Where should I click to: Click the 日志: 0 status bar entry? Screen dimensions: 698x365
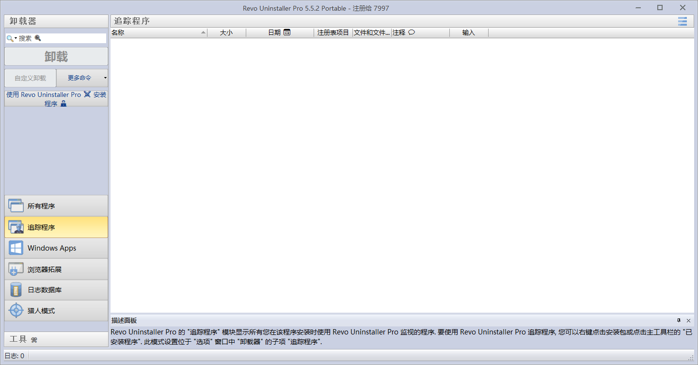[x=15, y=356]
